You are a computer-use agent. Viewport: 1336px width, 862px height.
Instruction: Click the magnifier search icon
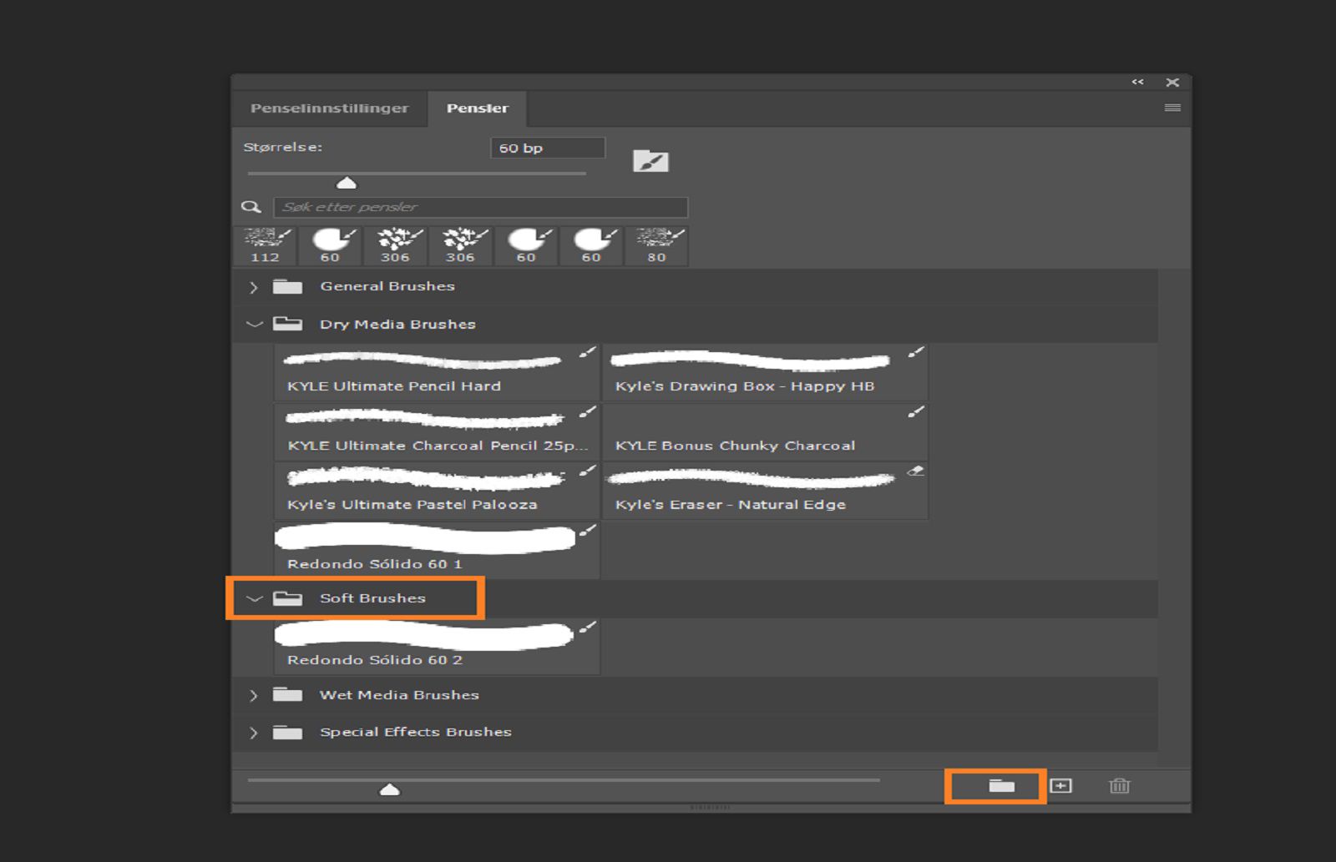point(250,207)
